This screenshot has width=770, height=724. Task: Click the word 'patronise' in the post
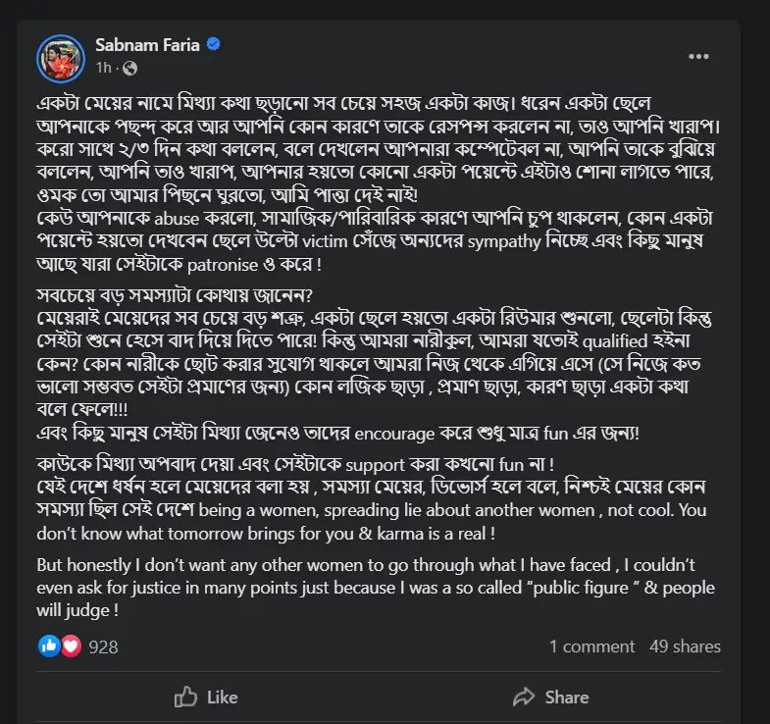[x=223, y=265]
